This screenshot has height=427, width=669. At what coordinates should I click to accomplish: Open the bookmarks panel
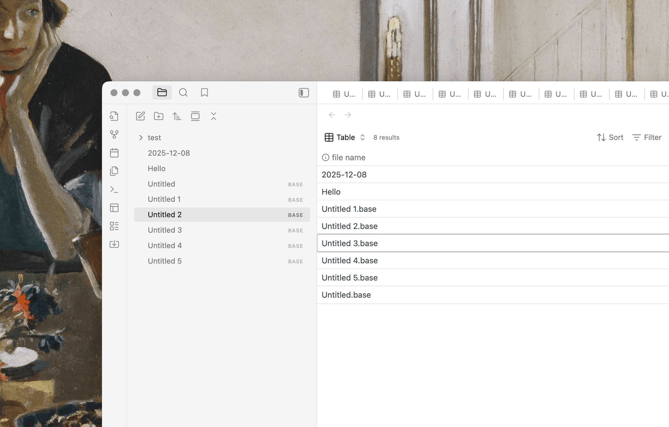(205, 92)
